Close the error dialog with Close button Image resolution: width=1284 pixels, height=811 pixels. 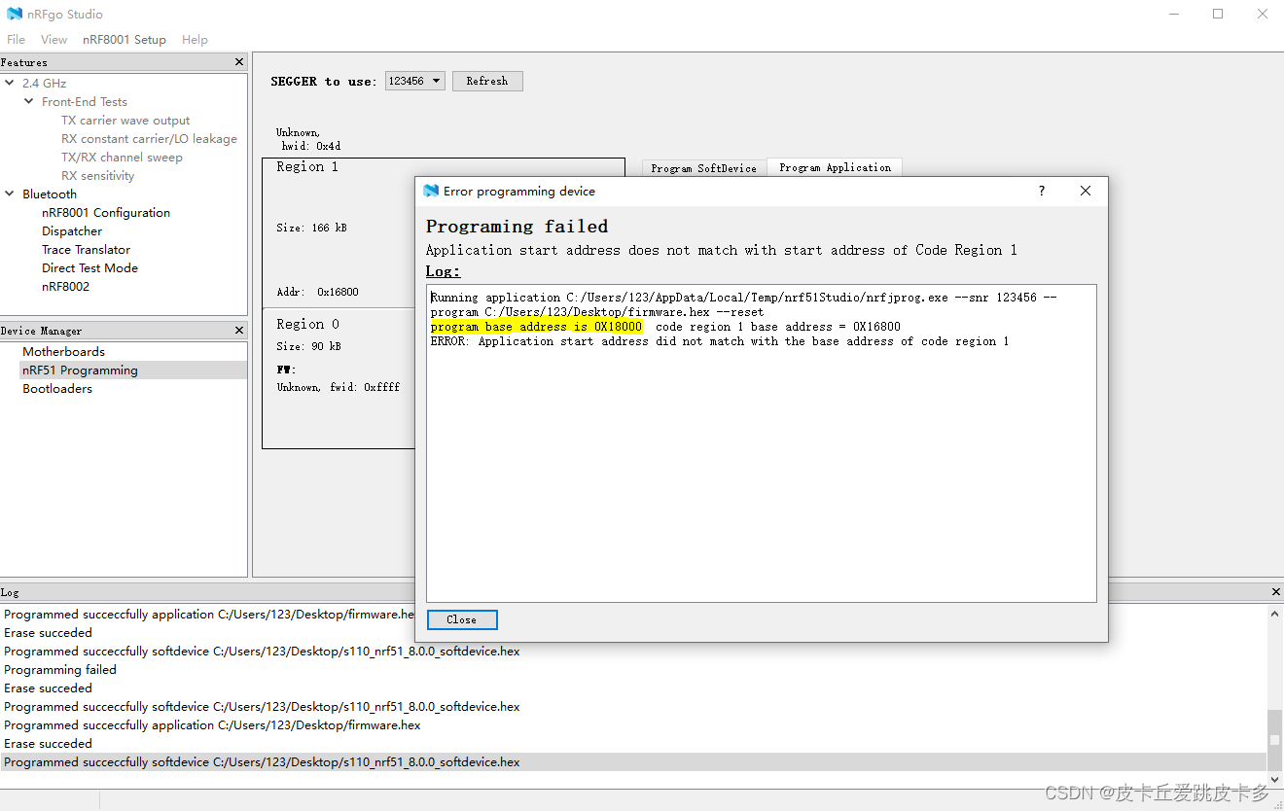[x=462, y=619]
